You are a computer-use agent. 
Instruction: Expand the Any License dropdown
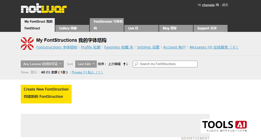42,64
